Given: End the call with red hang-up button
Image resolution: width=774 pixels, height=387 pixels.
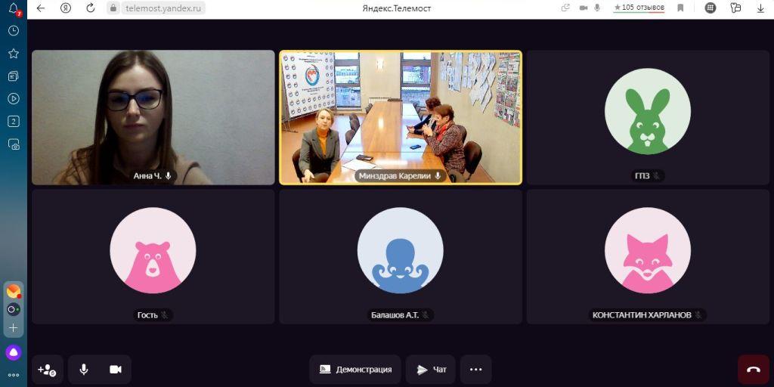Looking at the screenshot, I should (753, 370).
